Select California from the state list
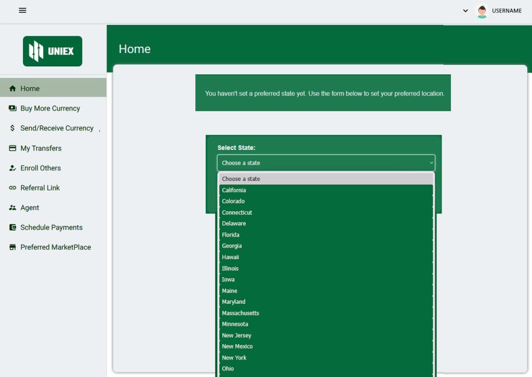 pyautogui.click(x=234, y=190)
